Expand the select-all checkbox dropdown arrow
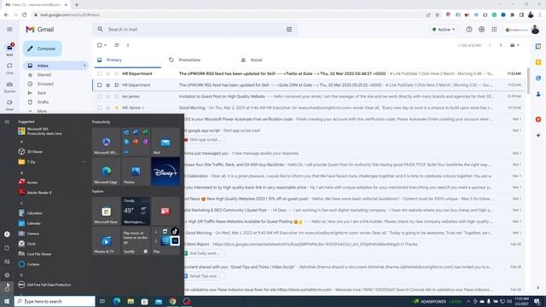This screenshot has height=307, width=546. pyautogui.click(x=105, y=45)
